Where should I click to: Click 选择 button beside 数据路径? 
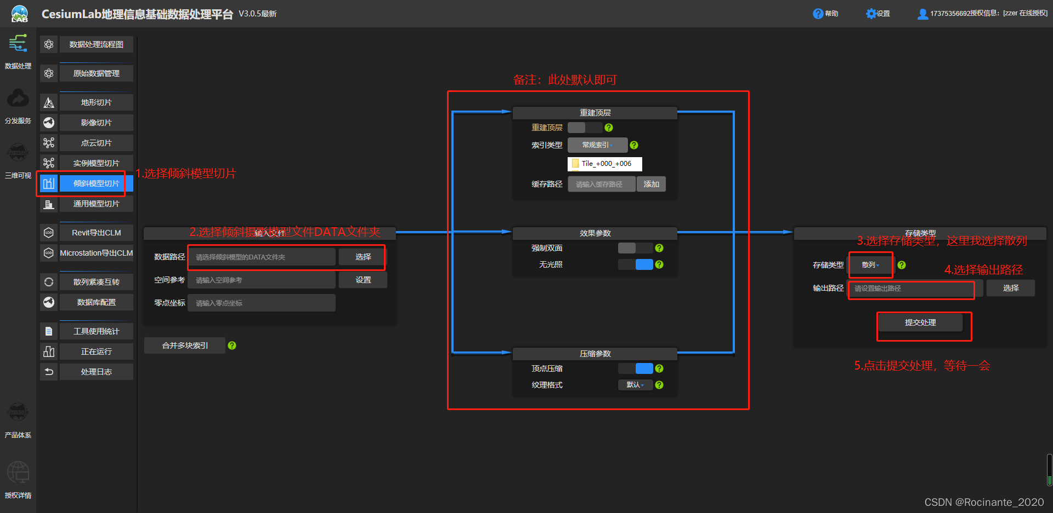point(363,257)
